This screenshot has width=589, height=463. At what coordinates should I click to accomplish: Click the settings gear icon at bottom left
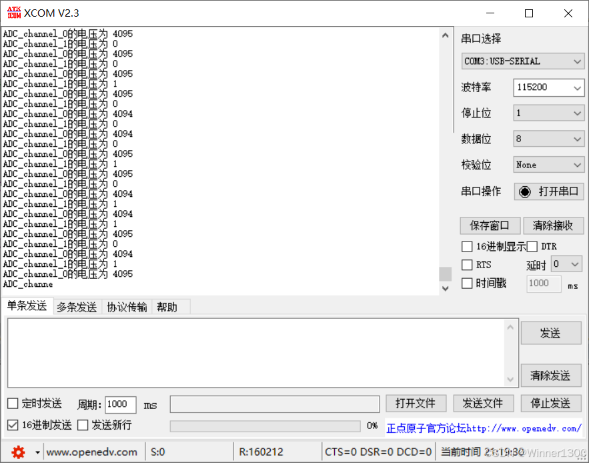click(18, 452)
